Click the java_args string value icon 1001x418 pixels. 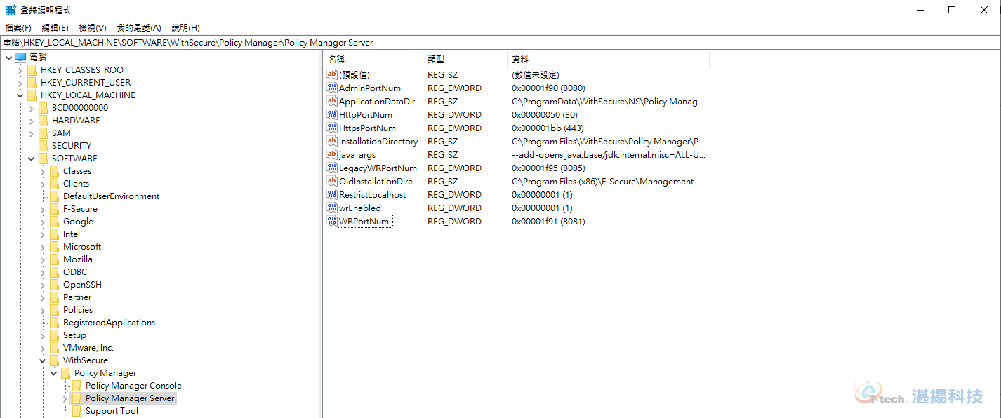point(332,155)
